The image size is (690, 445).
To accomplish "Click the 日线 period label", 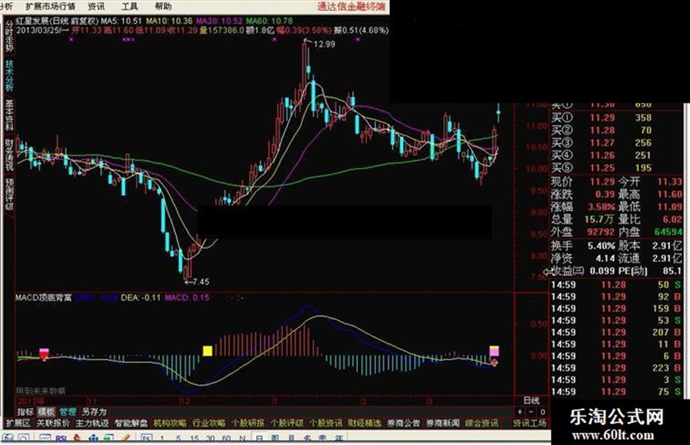I will pyautogui.click(x=531, y=400).
